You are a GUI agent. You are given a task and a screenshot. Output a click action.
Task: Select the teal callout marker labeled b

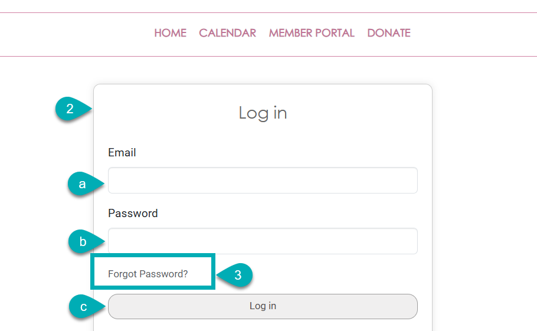84,241
